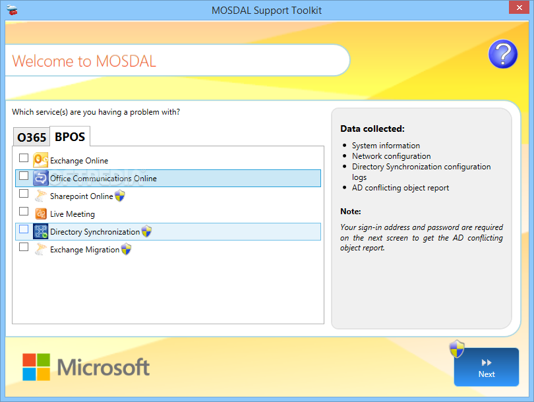Enable the Exchange Online checkbox
Screen dimensions: 534x402
[24, 158]
